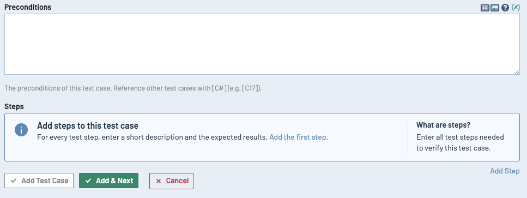The image size is (527, 198).
Task: Click the 'Add steps to this test case' heading
Action: coord(88,125)
